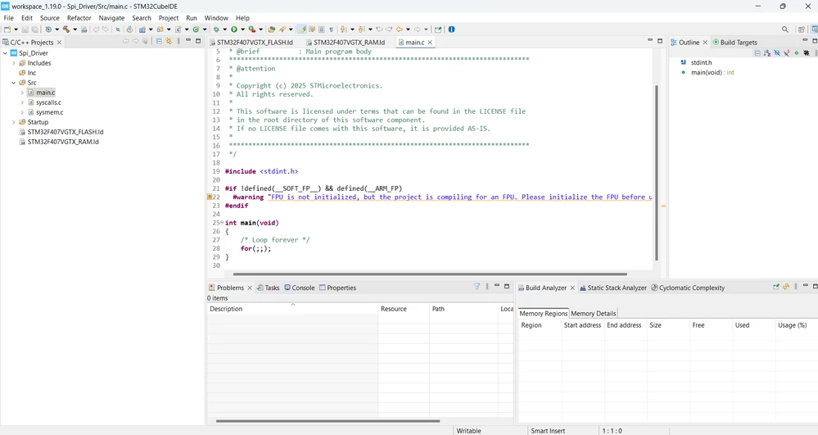Image resolution: width=818 pixels, height=435 pixels.
Task: Select the Memory Details tab
Action: [593, 313]
